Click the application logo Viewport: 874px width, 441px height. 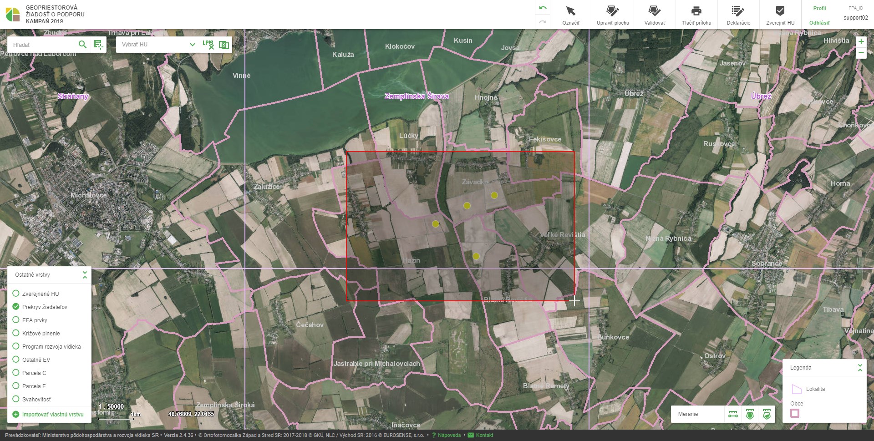tap(13, 15)
